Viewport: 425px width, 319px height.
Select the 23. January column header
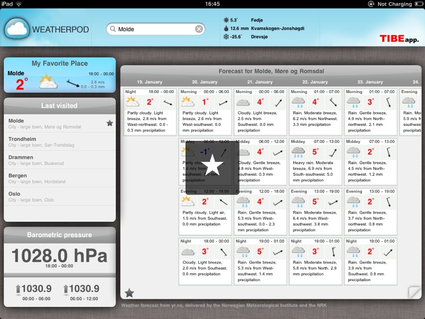370,82
